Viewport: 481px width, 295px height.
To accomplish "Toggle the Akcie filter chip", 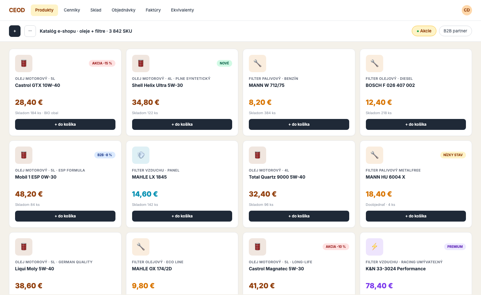I will point(424,31).
